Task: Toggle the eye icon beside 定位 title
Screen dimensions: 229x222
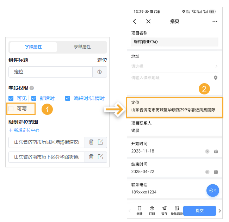Action: pos(100,72)
